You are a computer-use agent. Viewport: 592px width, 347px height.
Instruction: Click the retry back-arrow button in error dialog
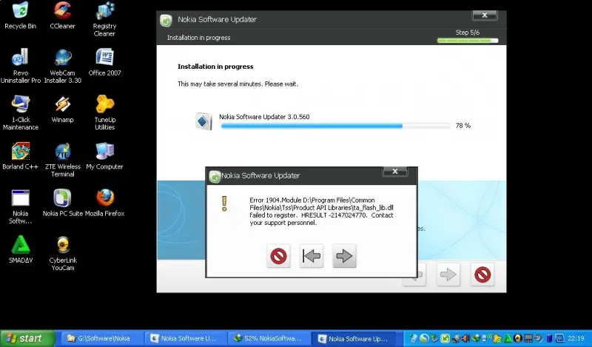pos(311,256)
